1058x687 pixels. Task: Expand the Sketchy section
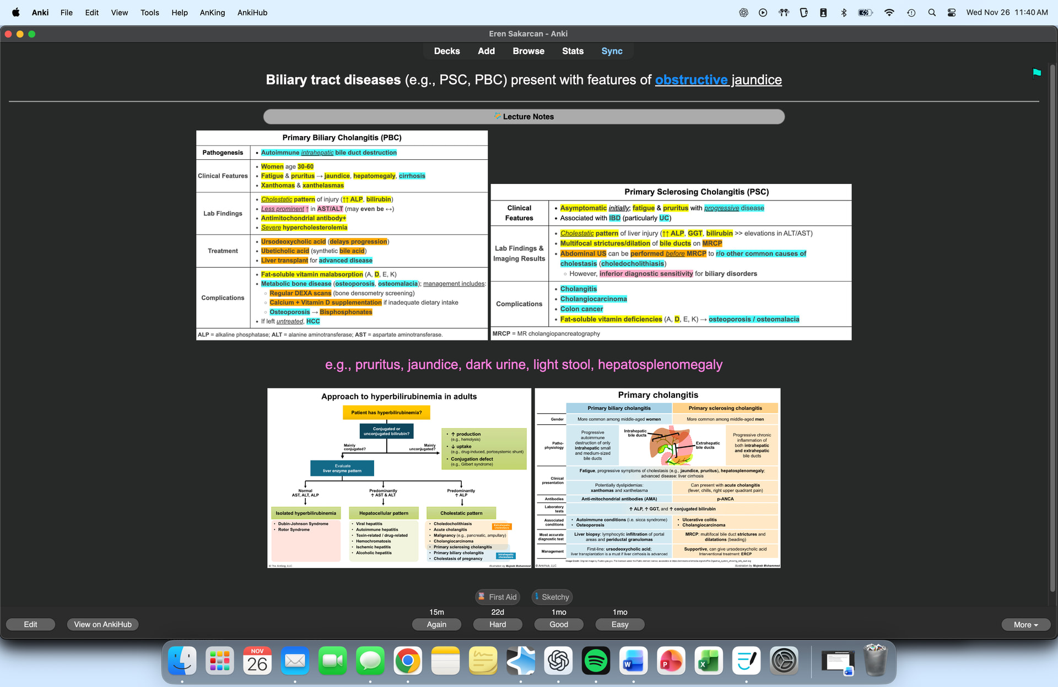point(552,597)
